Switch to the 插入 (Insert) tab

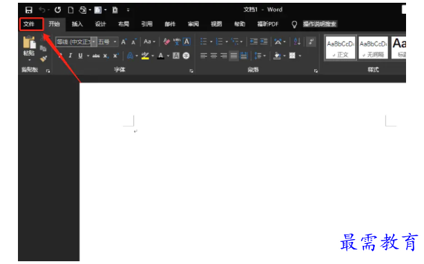[x=77, y=24]
